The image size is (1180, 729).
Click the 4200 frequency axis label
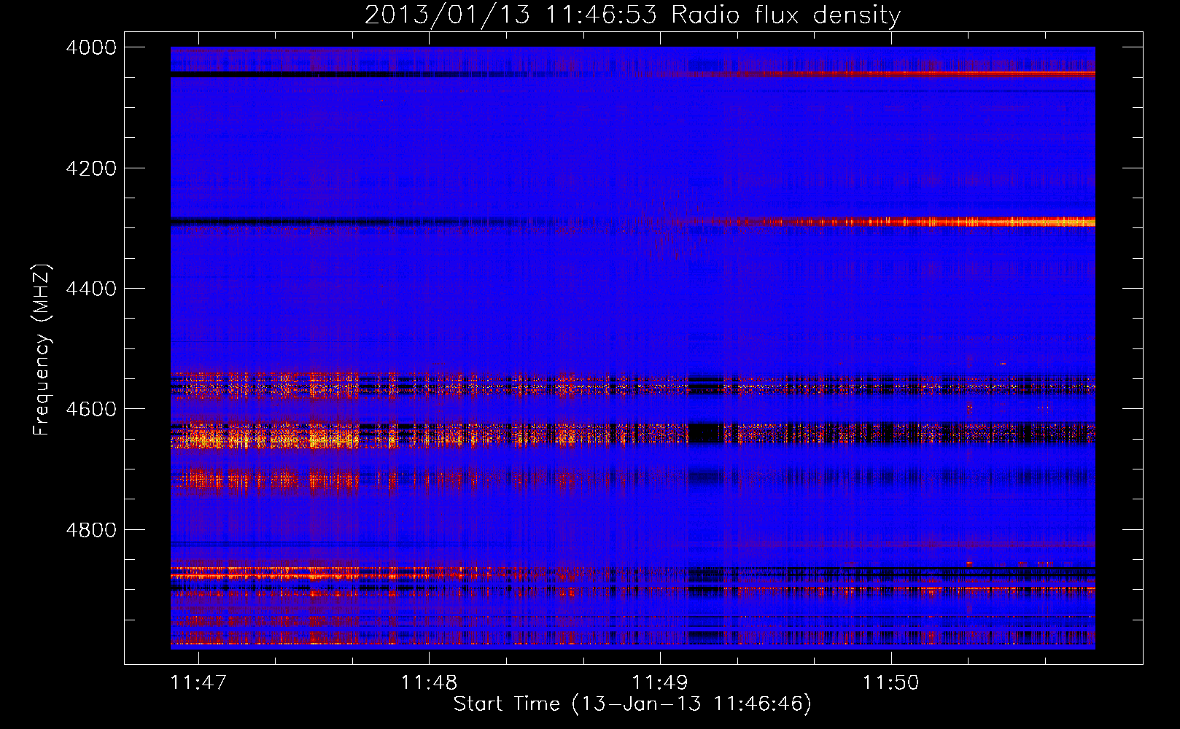tap(91, 168)
